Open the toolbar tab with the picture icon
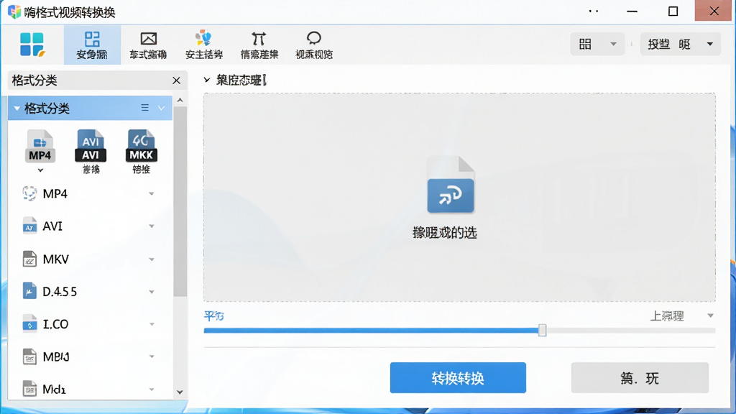 point(148,45)
